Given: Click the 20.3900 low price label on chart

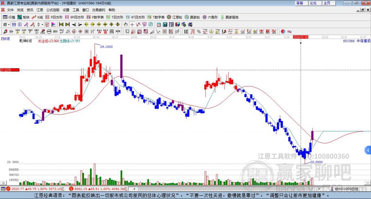Looking at the screenshot, I should click(x=316, y=162).
